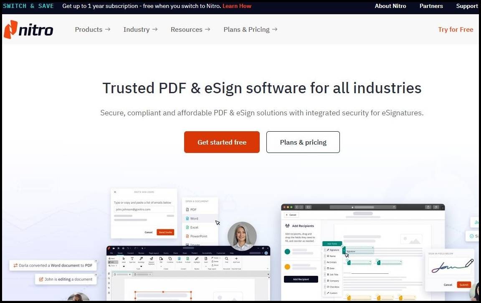This screenshot has height=303, width=481.
Task: Click the Combine files icon
Action: pos(170,259)
